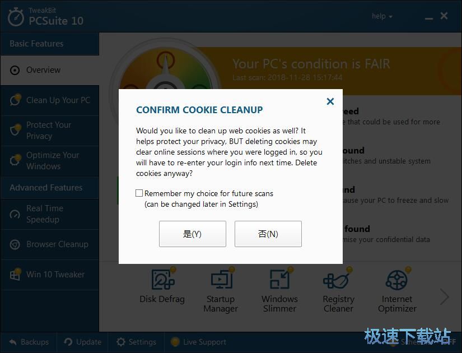This screenshot has width=462, height=353.
Task: Select Browser Cleanup in the sidebar
Action: [49, 244]
